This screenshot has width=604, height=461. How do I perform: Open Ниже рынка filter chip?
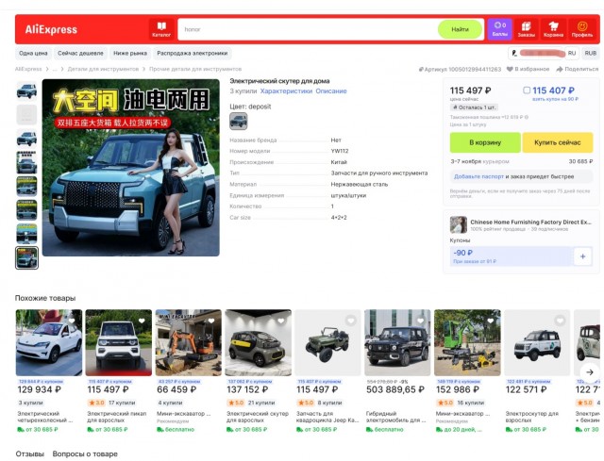coord(130,53)
